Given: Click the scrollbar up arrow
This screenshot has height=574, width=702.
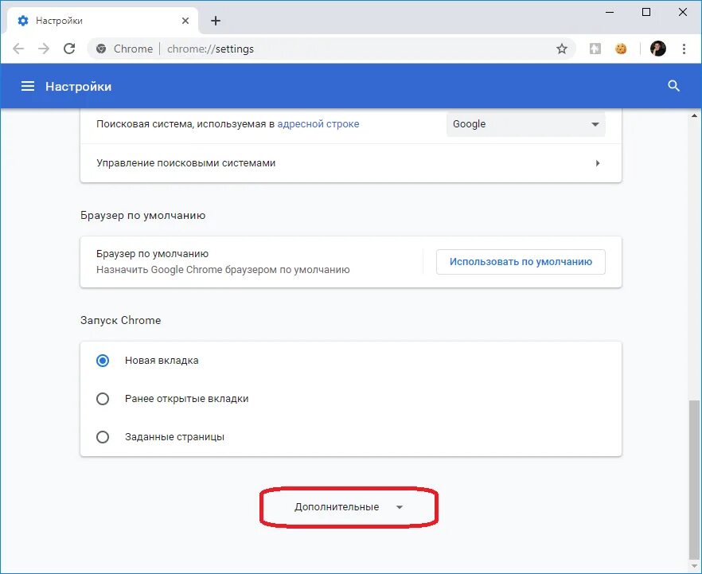Looking at the screenshot, I should tap(694, 115).
